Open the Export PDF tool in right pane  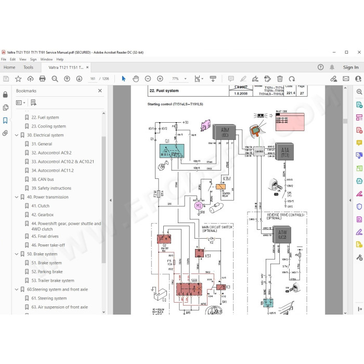[359, 105]
